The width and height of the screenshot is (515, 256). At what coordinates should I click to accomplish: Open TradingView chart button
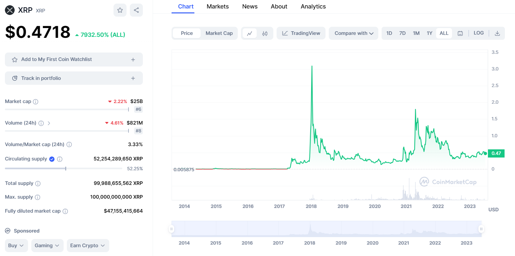click(301, 33)
